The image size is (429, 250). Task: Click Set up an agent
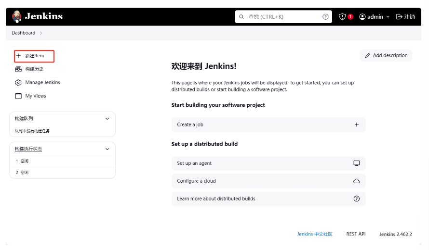click(268, 163)
